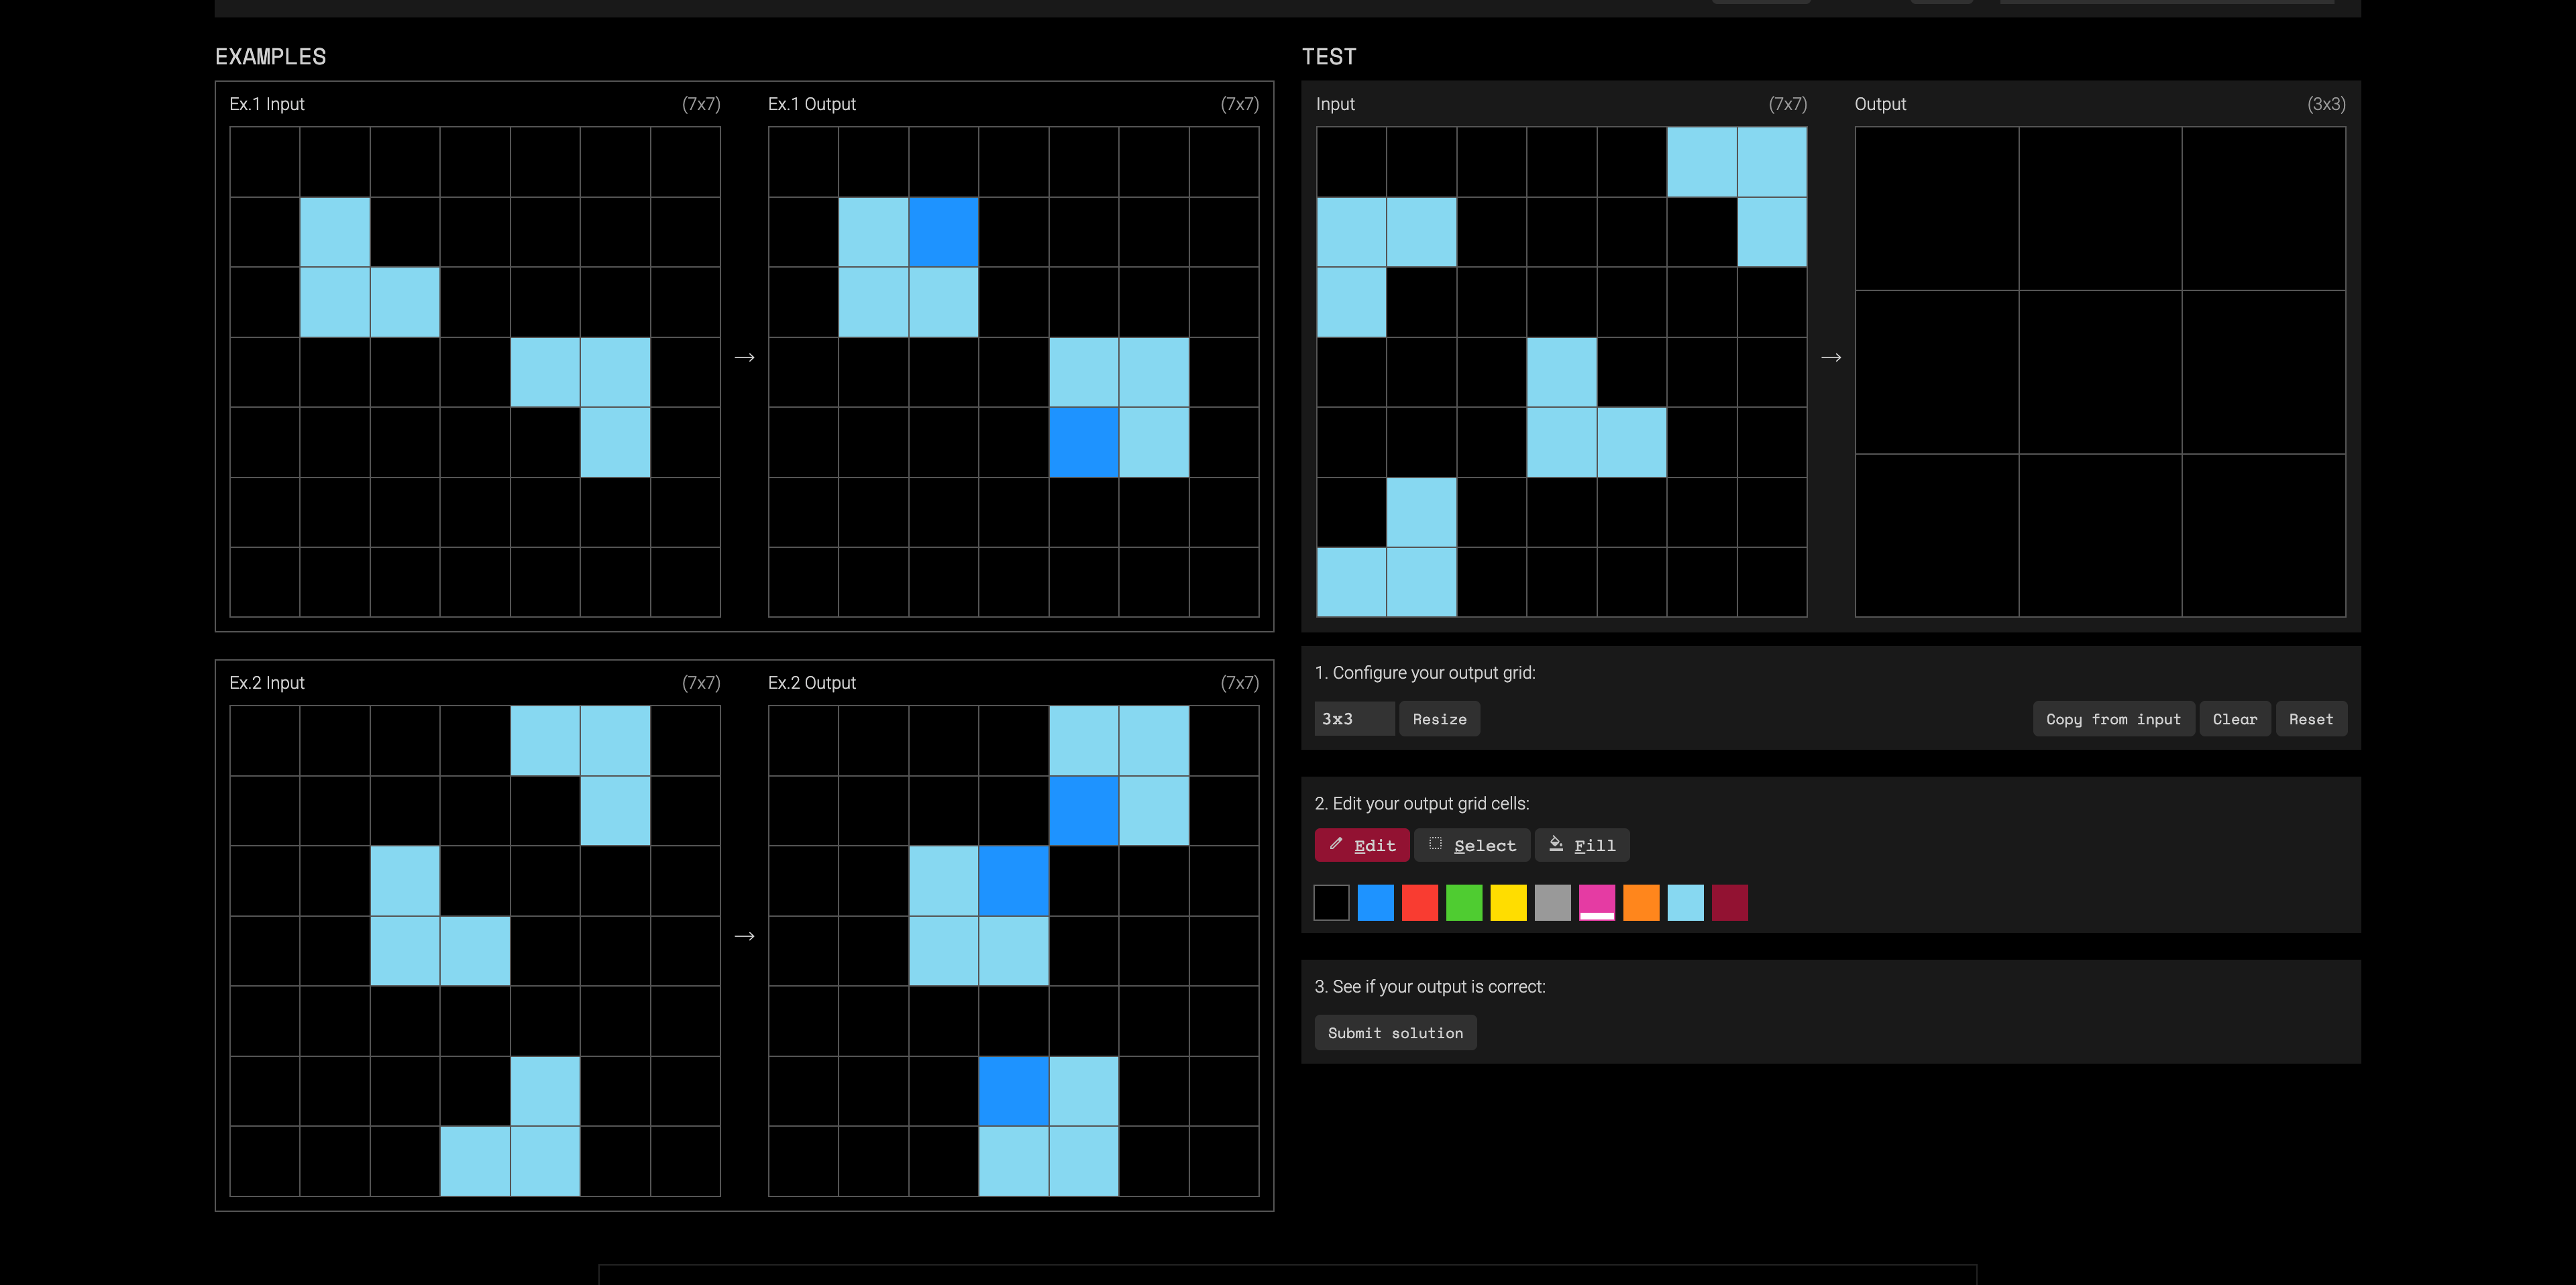Image resolution: width=2576 pixels, height=1285 pixels.
Task: Submit the solution
Action: pyautogui.click(x=1394, y=1033)
